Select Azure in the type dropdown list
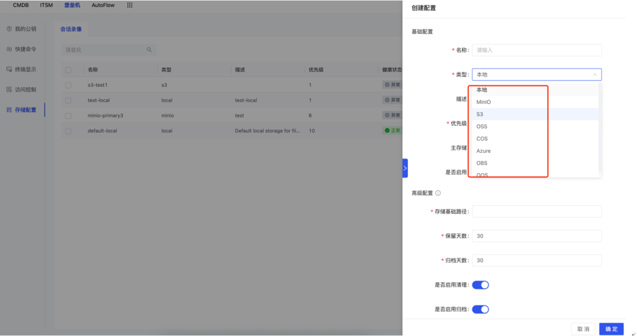 [535, 150]
